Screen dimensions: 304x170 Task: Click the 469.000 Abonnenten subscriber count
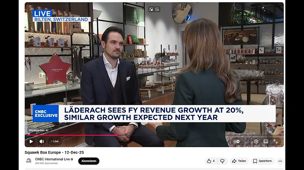pos(46,163)
